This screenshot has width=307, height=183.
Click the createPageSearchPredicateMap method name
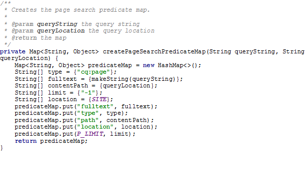point(154,52)
